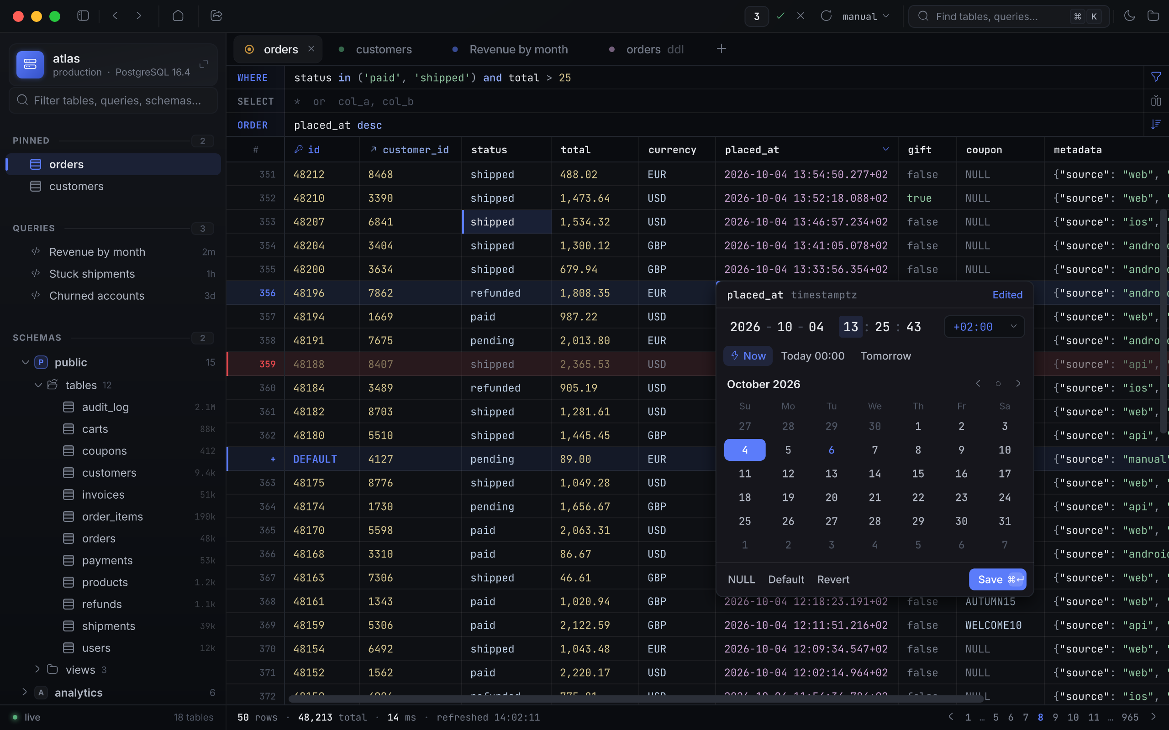Click the columns icon in the SELECT row
The height and width of the screenshot is (730, 1169).
[1156, 101]
